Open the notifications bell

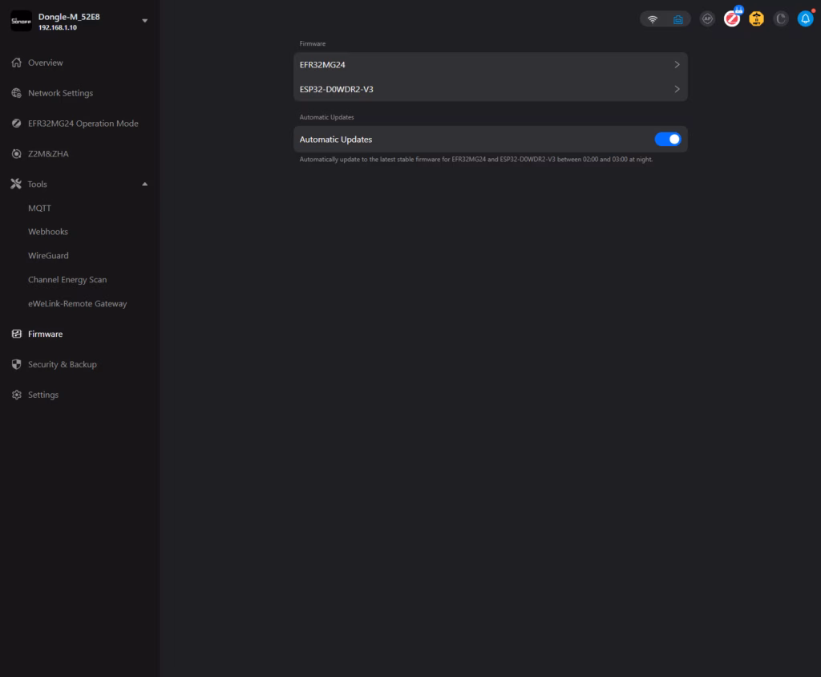[805, 18]
